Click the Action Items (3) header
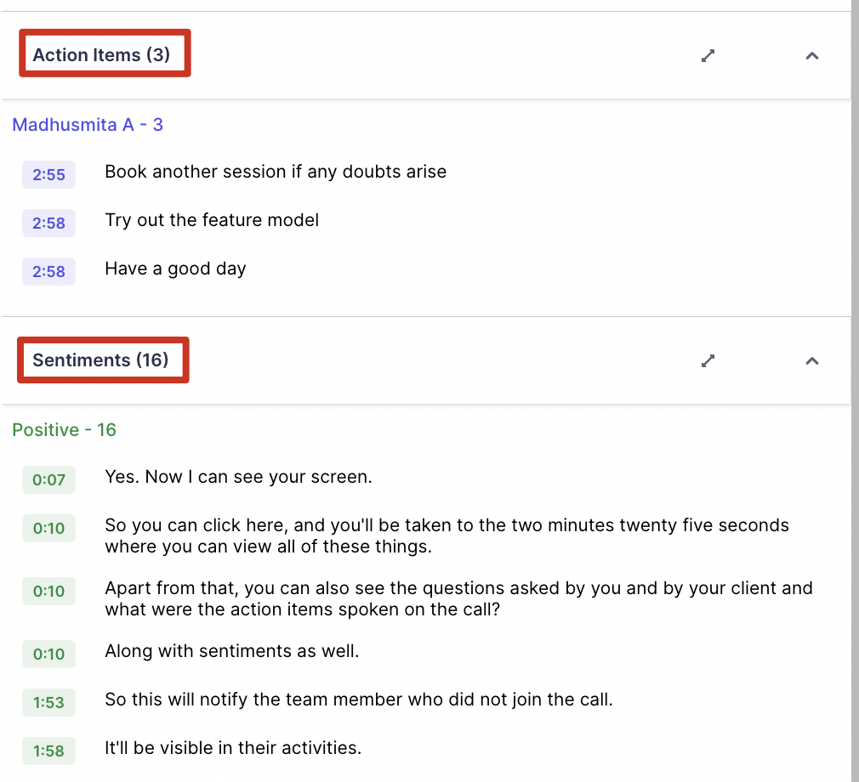This screenshot has width=859, height=782. 101,55
